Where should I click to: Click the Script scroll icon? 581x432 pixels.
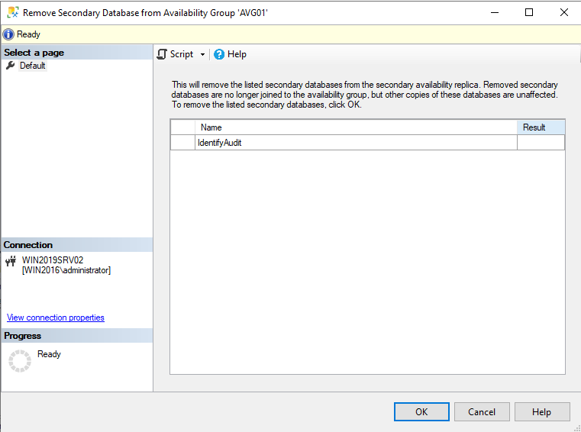162,54
